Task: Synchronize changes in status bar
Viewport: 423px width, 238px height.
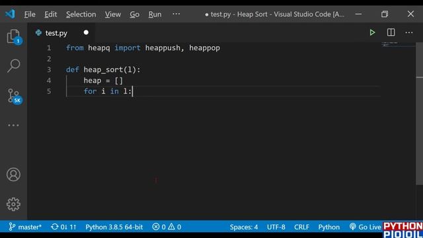Action: 63,227
